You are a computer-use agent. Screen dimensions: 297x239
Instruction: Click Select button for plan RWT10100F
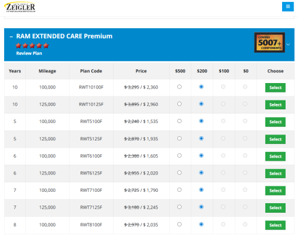click(x=275, y=88)
